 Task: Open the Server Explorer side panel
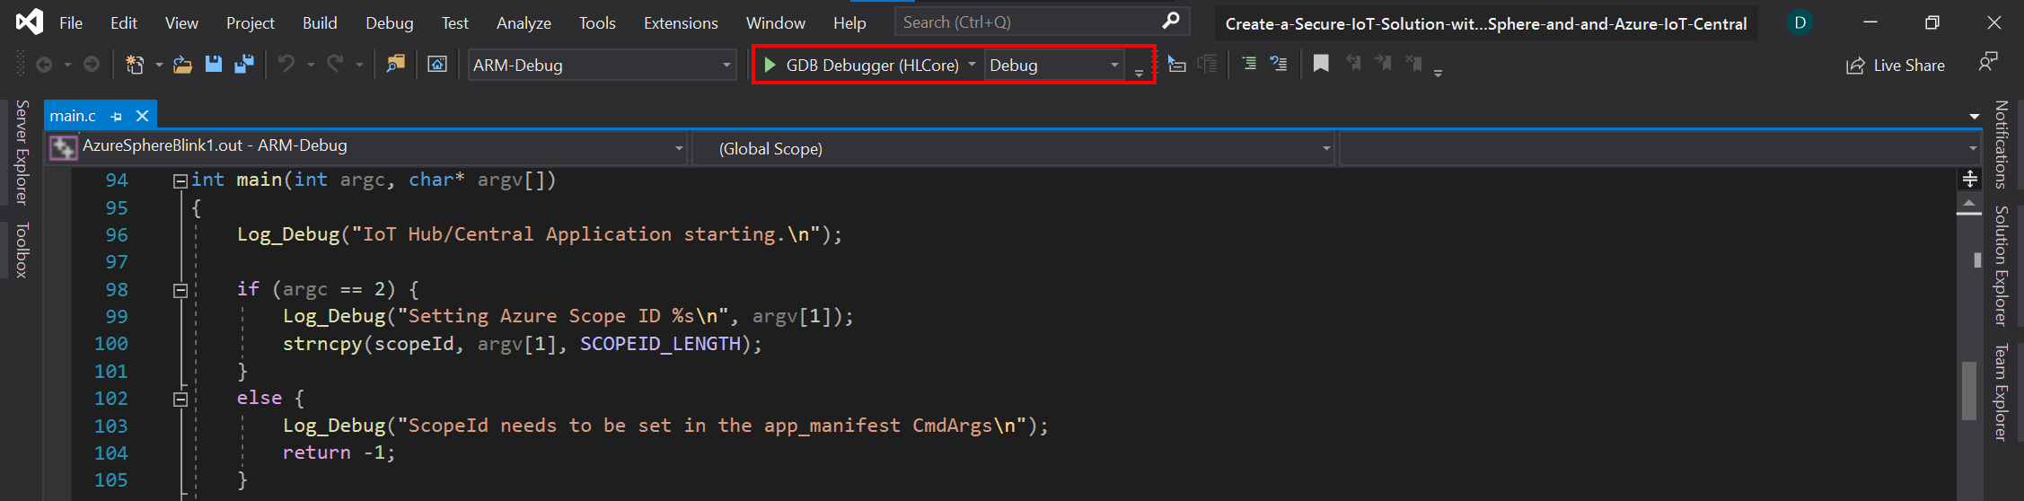[22, 153]
